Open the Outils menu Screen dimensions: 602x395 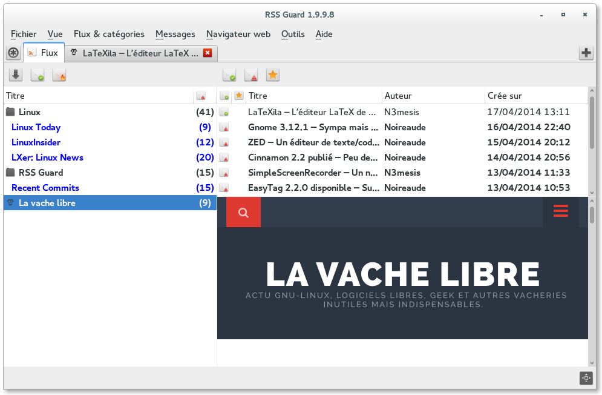293,34
